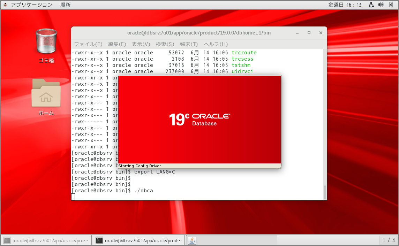Open the 編集(E) edit menu
399x246 pixels.
coord(117,44)
